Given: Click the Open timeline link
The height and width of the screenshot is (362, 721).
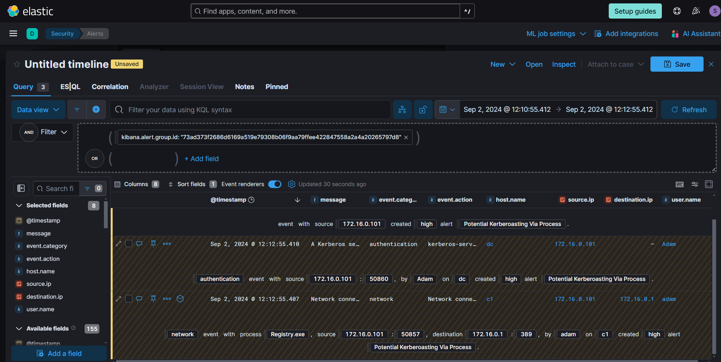Looking at the screenshot, I should [x=534, y=64].
